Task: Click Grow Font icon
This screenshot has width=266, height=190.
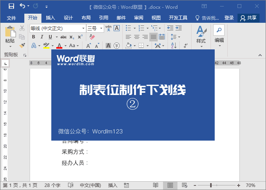Action: (89, 46)
